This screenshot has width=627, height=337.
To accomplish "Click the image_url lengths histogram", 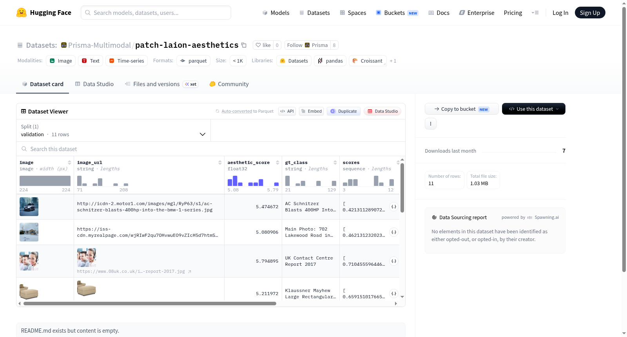I will pyautogui.click(x=103, y=180).
